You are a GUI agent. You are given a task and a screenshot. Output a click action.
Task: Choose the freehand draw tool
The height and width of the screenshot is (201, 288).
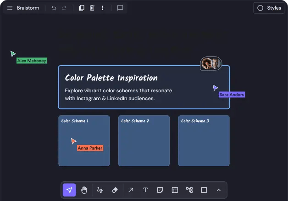(100, 190)
